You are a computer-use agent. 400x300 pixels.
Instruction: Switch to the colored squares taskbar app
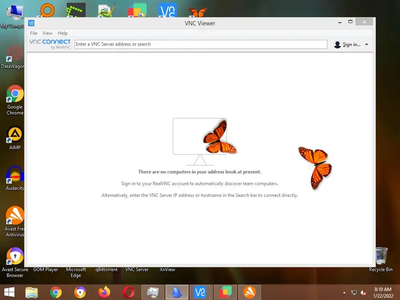(x=225, y=292)
